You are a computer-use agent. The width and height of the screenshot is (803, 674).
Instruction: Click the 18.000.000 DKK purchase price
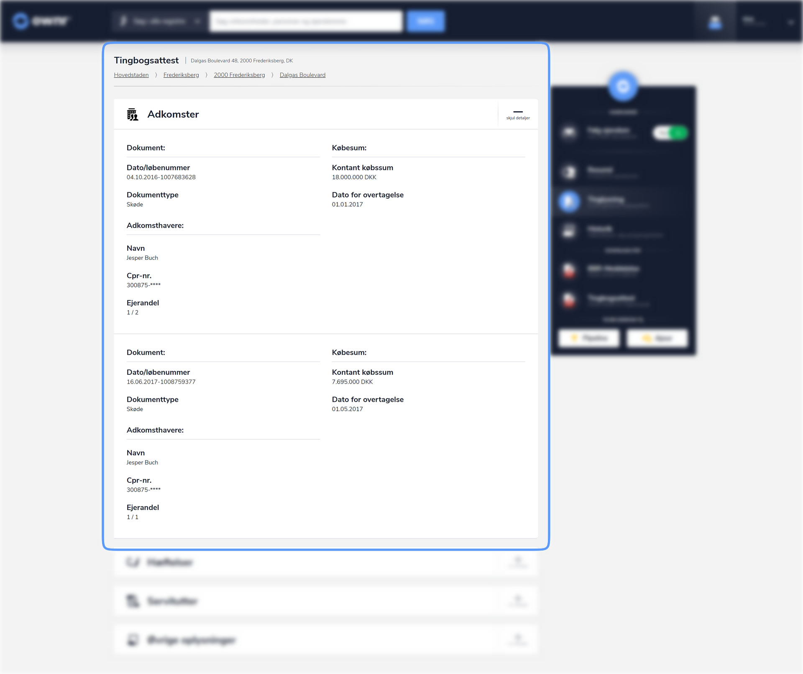coord(354,177)
